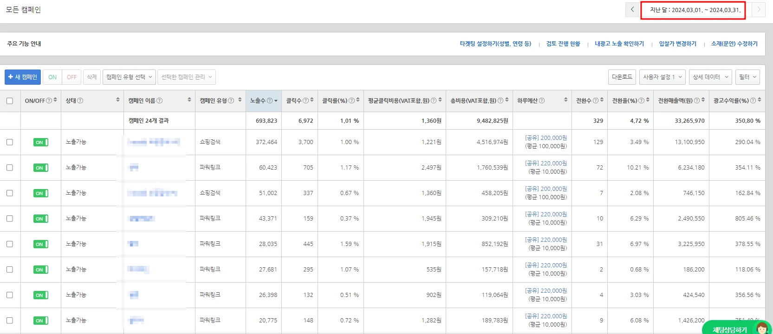Click the ON bulk toolbar button
Viewport: 773px width, 334px height.
point(52,77)
